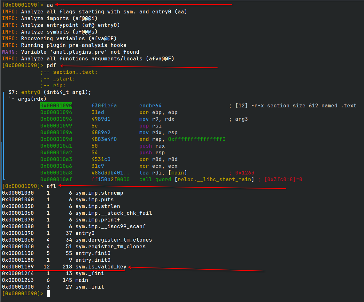This screenshot has width=364, height=302.
Task: Click the sym.deregister_tm_clones entry
Action: pyautogui.click(x=113, y=240)
